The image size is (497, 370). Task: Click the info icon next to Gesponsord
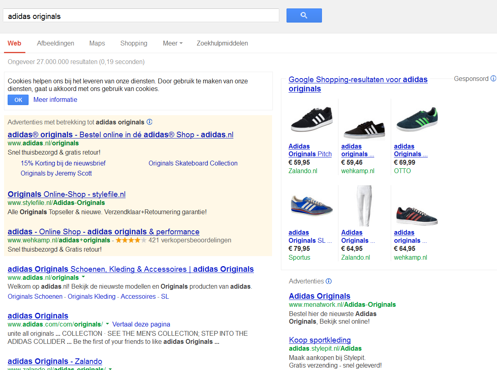[x=493, y=79]
